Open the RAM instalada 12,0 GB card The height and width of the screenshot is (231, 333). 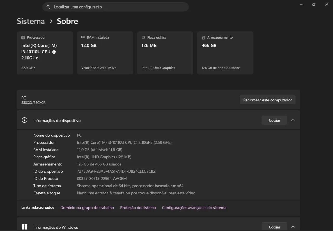point(105,53)
